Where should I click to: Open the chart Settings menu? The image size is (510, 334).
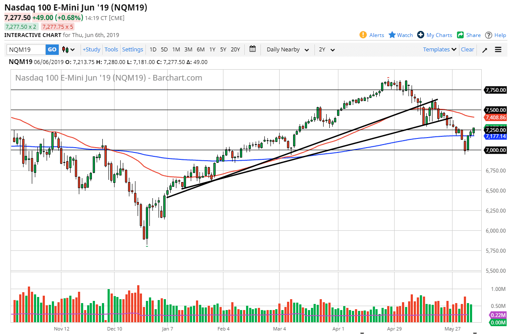pyautogui.click(x=132, y=49)
